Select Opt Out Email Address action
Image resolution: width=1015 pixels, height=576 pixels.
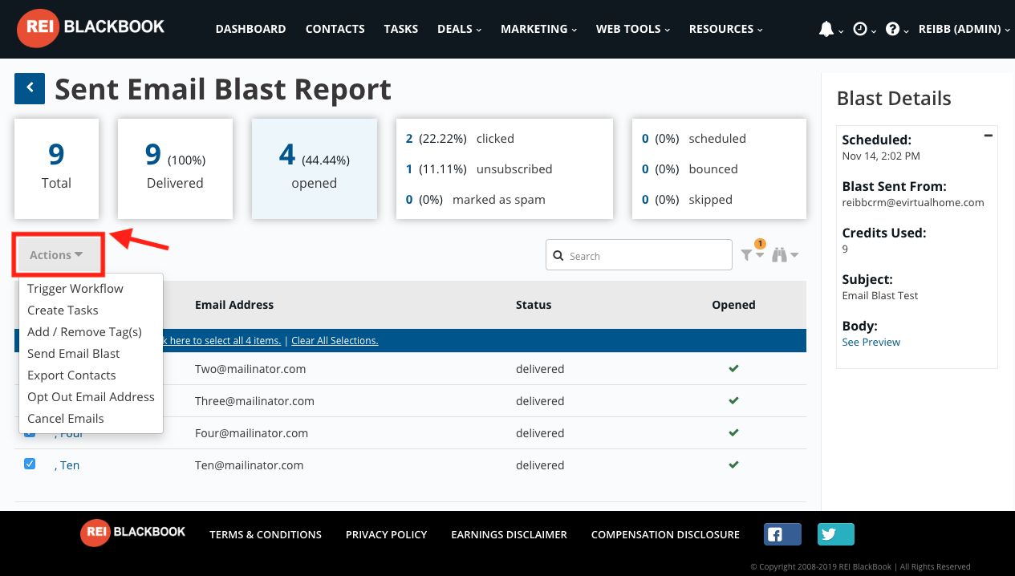(x=91, y=397)
